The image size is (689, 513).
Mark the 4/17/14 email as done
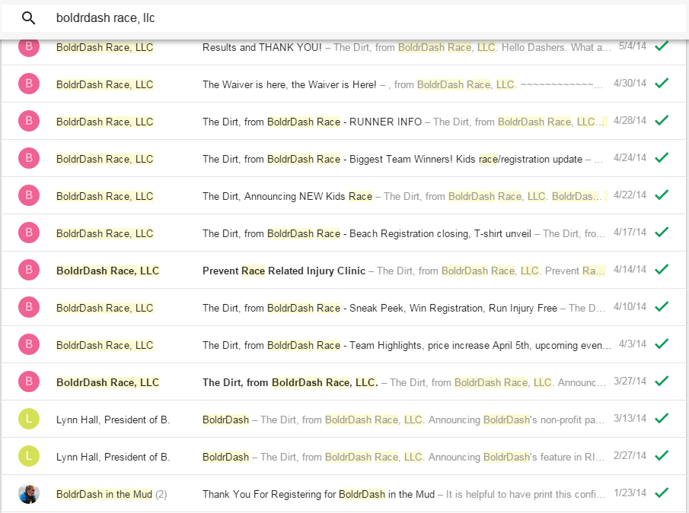coord(662,232)
